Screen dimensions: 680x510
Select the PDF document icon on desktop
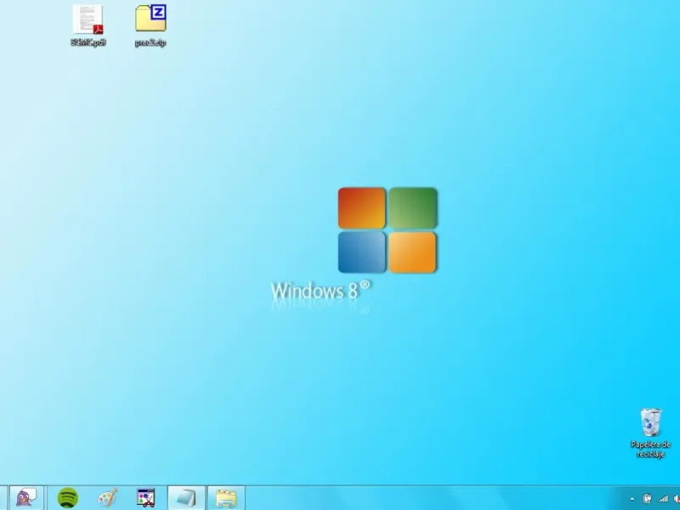[88, 20]
